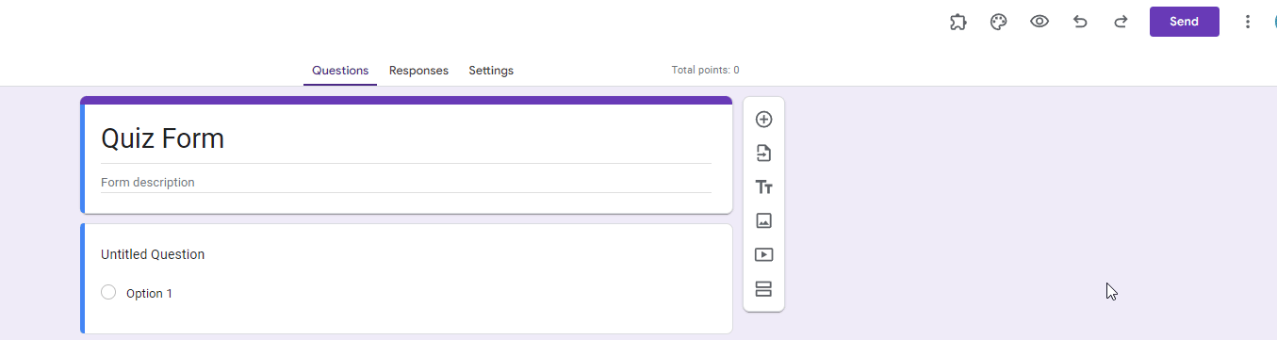Open the add-ons puzzle icon
This screenshot has width=1277, height=340.
[958, 22]
